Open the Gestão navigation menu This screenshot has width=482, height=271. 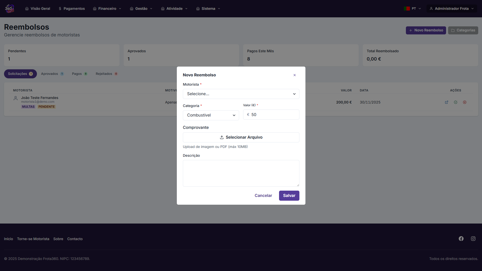[x=141, y=9]
